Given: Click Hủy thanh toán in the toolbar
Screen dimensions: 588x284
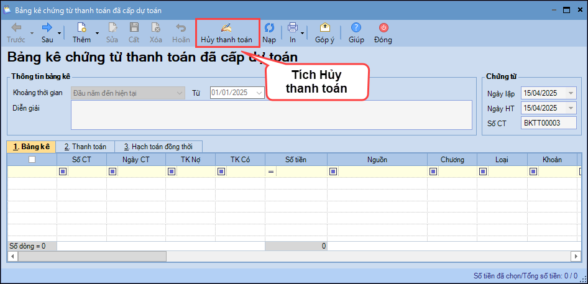Looking at the screenshot, I should pyautogui.click(x=226, y=33).
